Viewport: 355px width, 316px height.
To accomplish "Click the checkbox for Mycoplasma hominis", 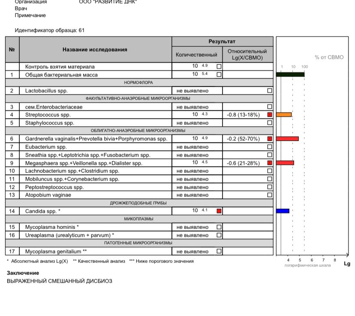I will click(x=219, y=227).
